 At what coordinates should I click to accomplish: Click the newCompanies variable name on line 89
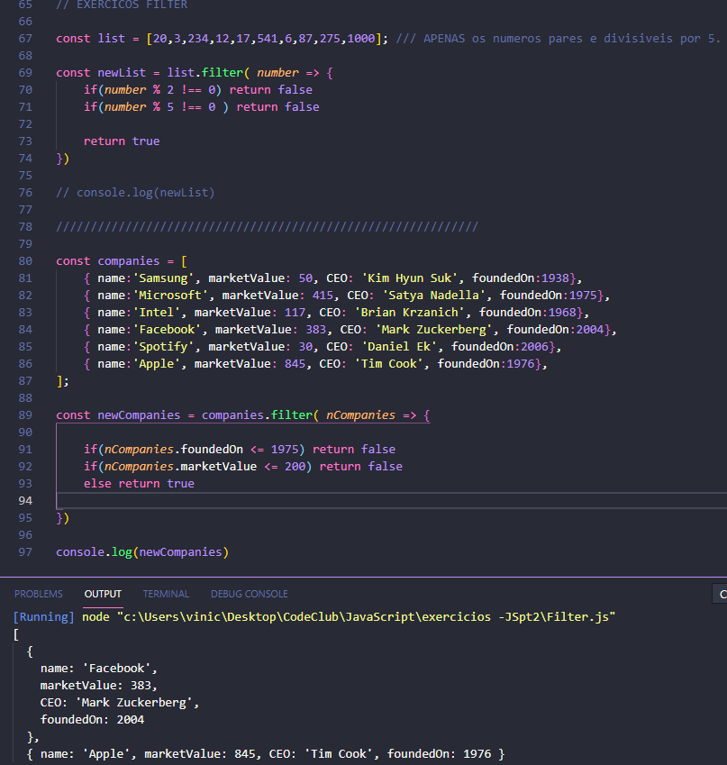(x=121, y=414)
